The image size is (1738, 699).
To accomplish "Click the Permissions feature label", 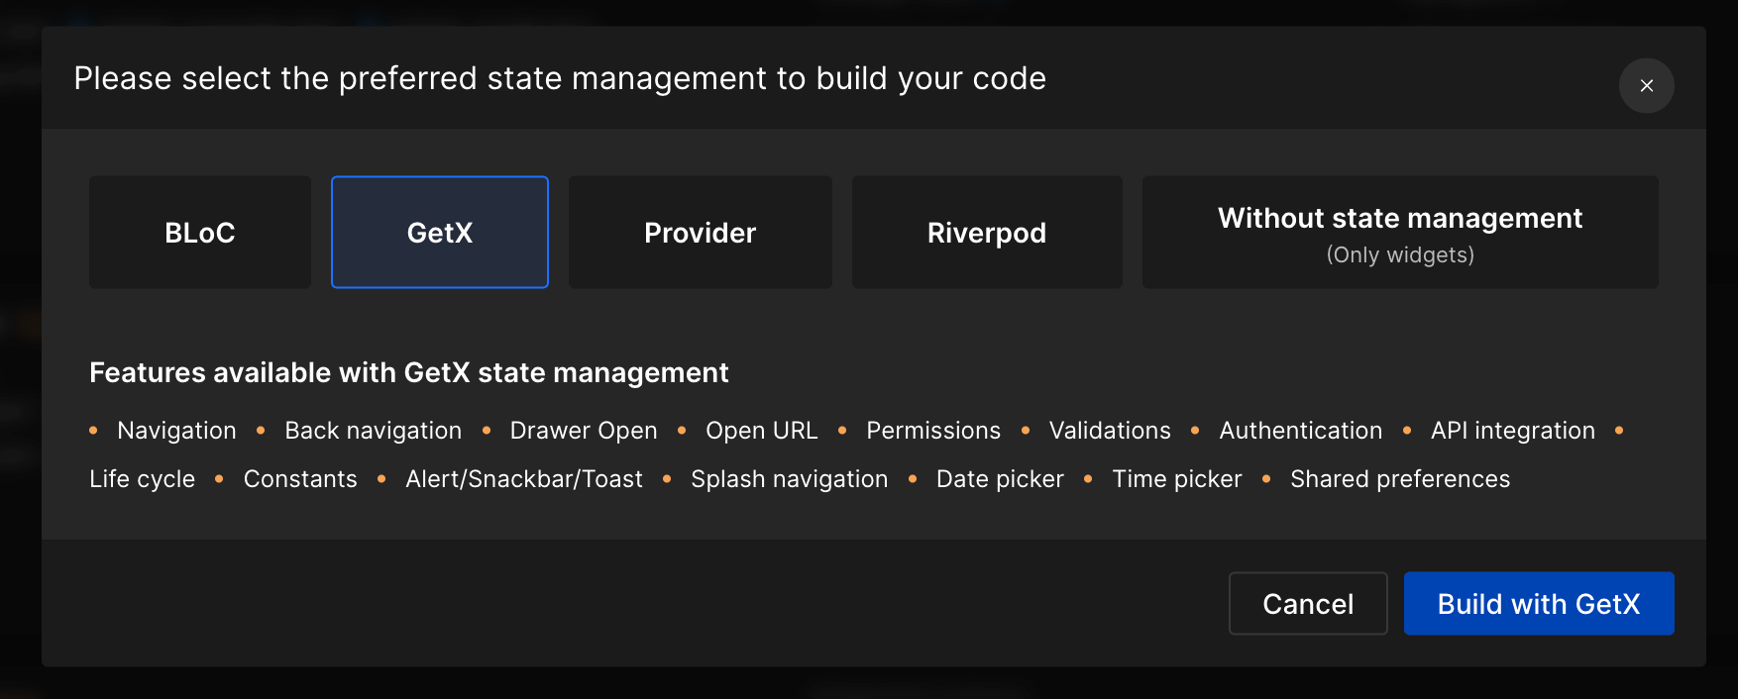I will tap(932, 431).
